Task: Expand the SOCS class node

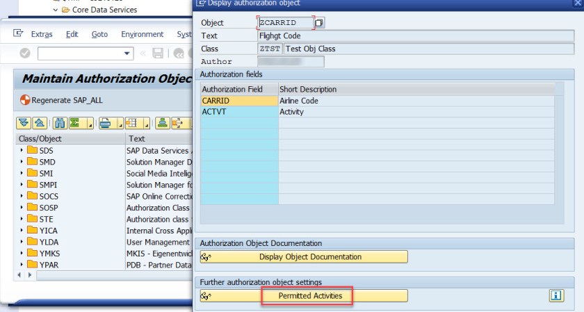Action: coord(22,196)
